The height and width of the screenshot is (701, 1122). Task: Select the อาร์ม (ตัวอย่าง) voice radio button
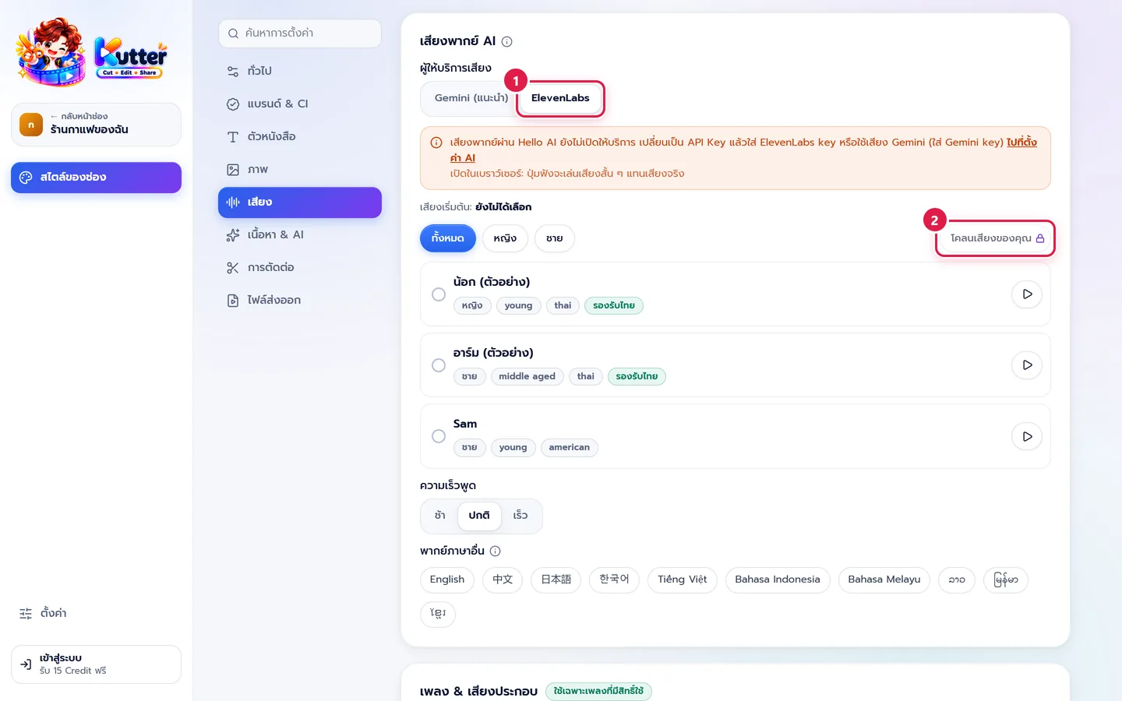point(439,365)
